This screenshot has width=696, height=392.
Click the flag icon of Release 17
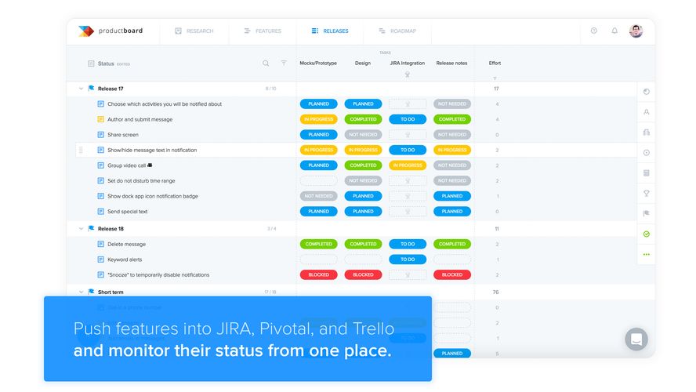pyautogui.click(x=91, y=89)
